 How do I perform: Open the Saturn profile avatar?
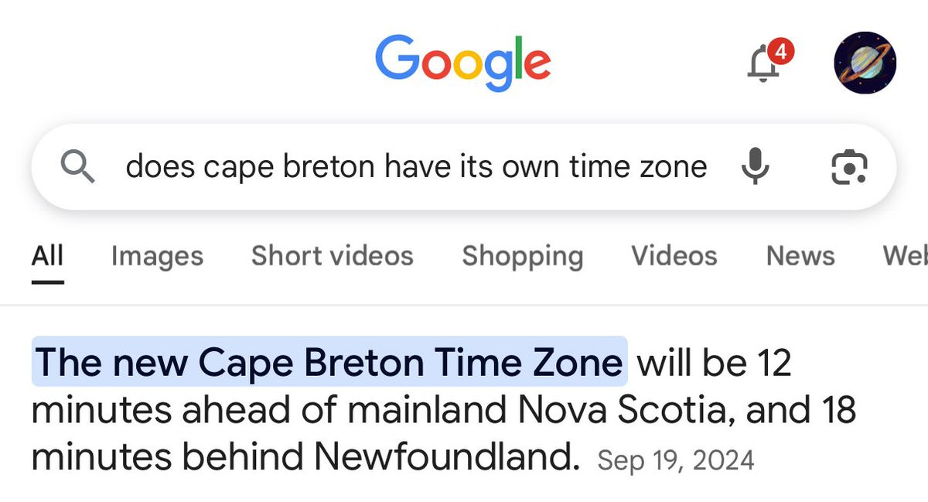[865, 63]
